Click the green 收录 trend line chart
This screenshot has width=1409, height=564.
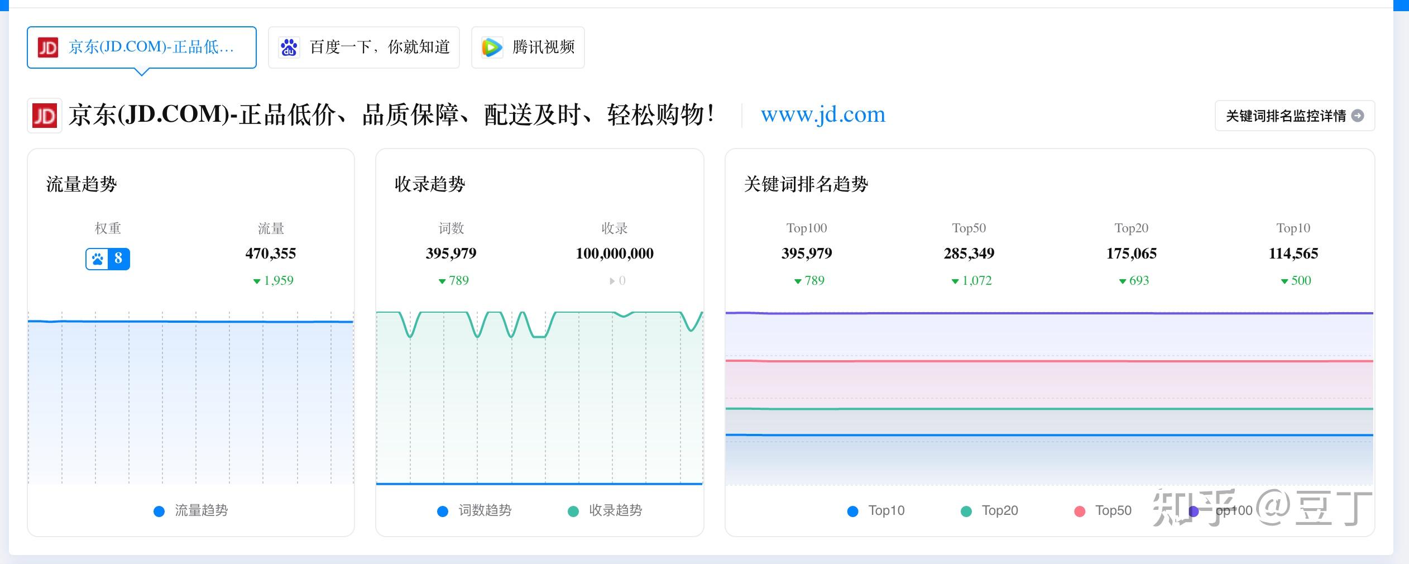[539, 324]
